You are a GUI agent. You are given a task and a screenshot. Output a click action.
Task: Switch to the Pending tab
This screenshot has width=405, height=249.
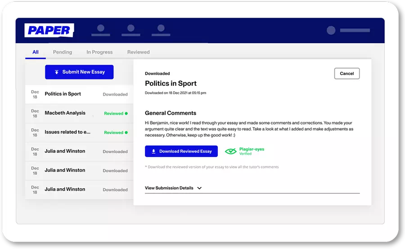63,52
